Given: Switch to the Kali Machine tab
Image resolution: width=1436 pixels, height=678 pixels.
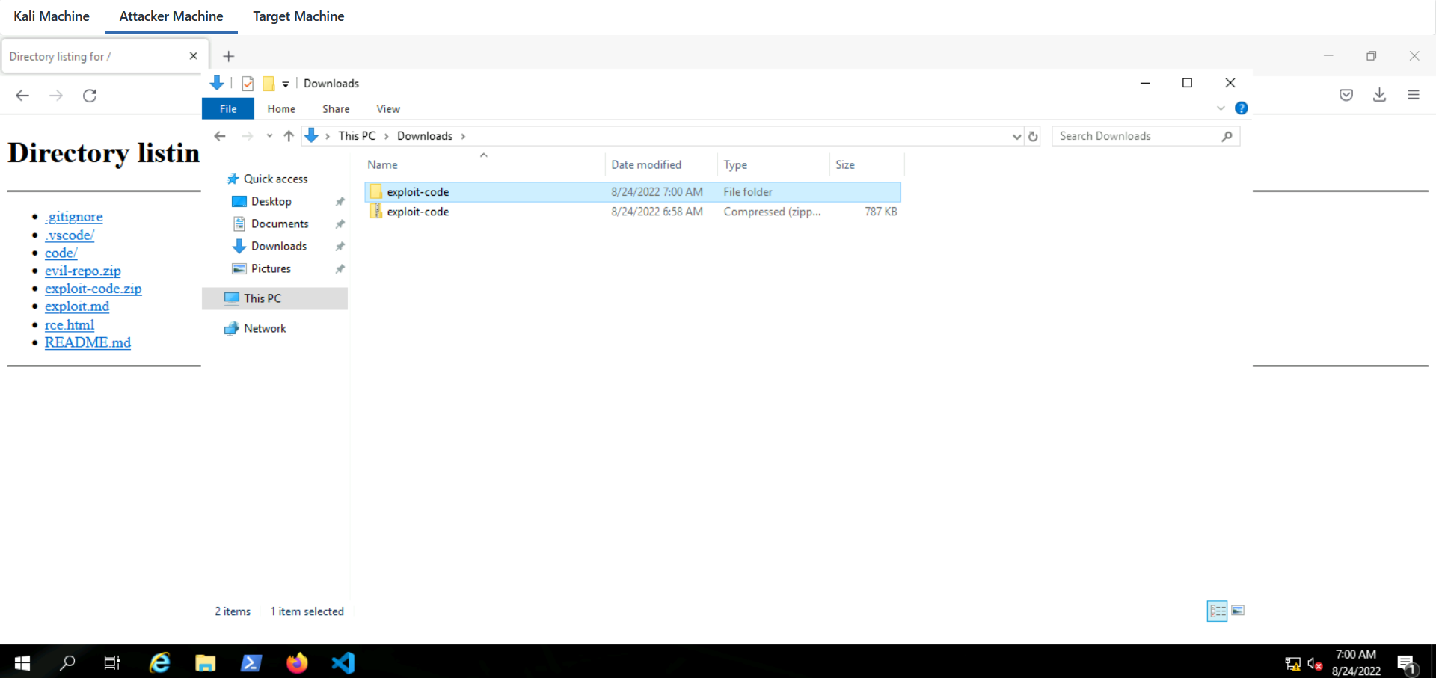Looking at the screenshot, I should coord(52,16).
